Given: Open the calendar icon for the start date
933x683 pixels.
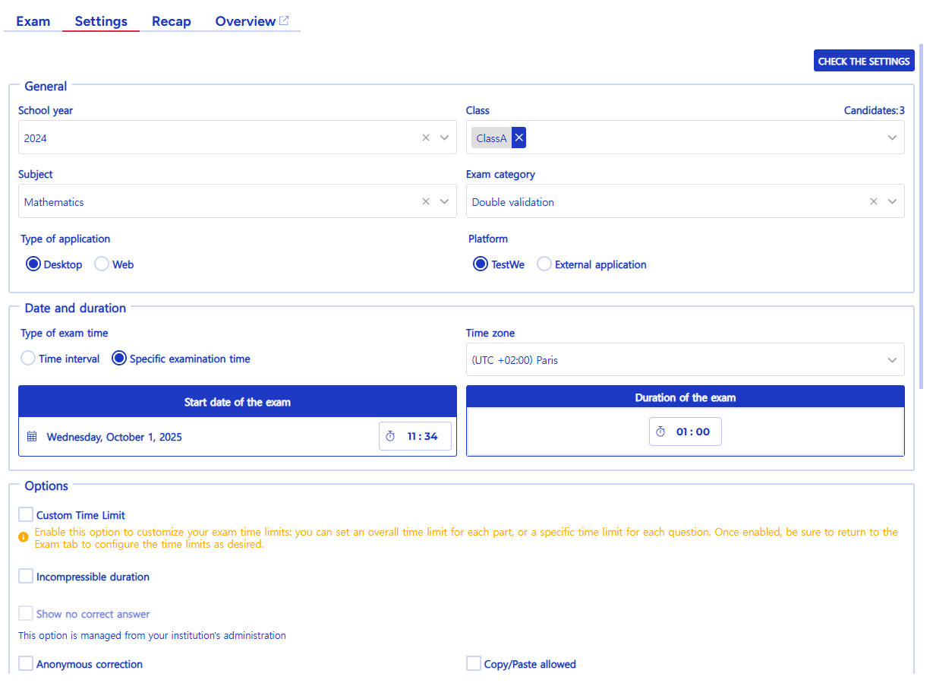Looking at the screenshot, I should [30, 435].
